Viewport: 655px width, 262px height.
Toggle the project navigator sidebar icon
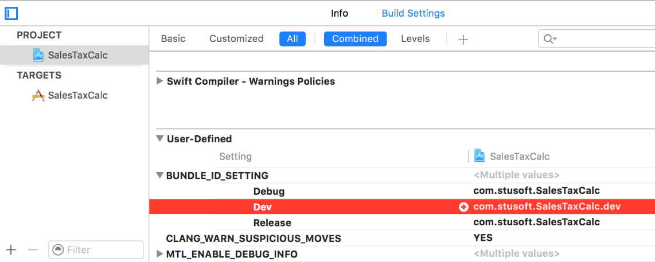point(11,13)
